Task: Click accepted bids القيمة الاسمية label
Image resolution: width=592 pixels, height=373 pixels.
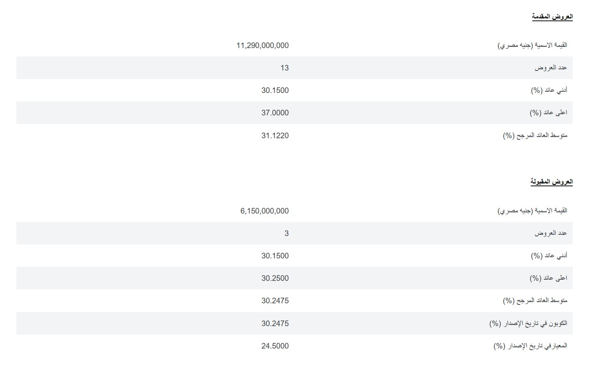Action: tap(532, 211)
